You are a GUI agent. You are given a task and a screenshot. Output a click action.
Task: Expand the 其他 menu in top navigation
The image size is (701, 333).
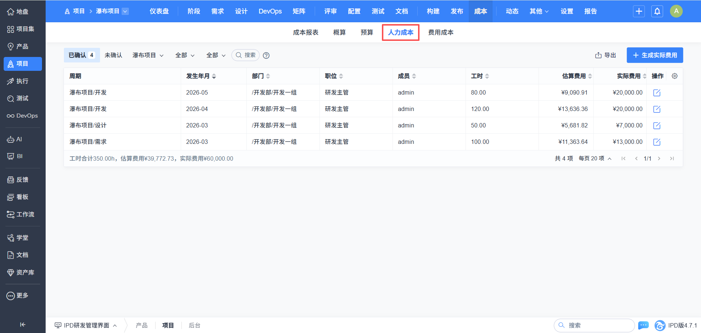pyautogui.click(x=539, y=11)
